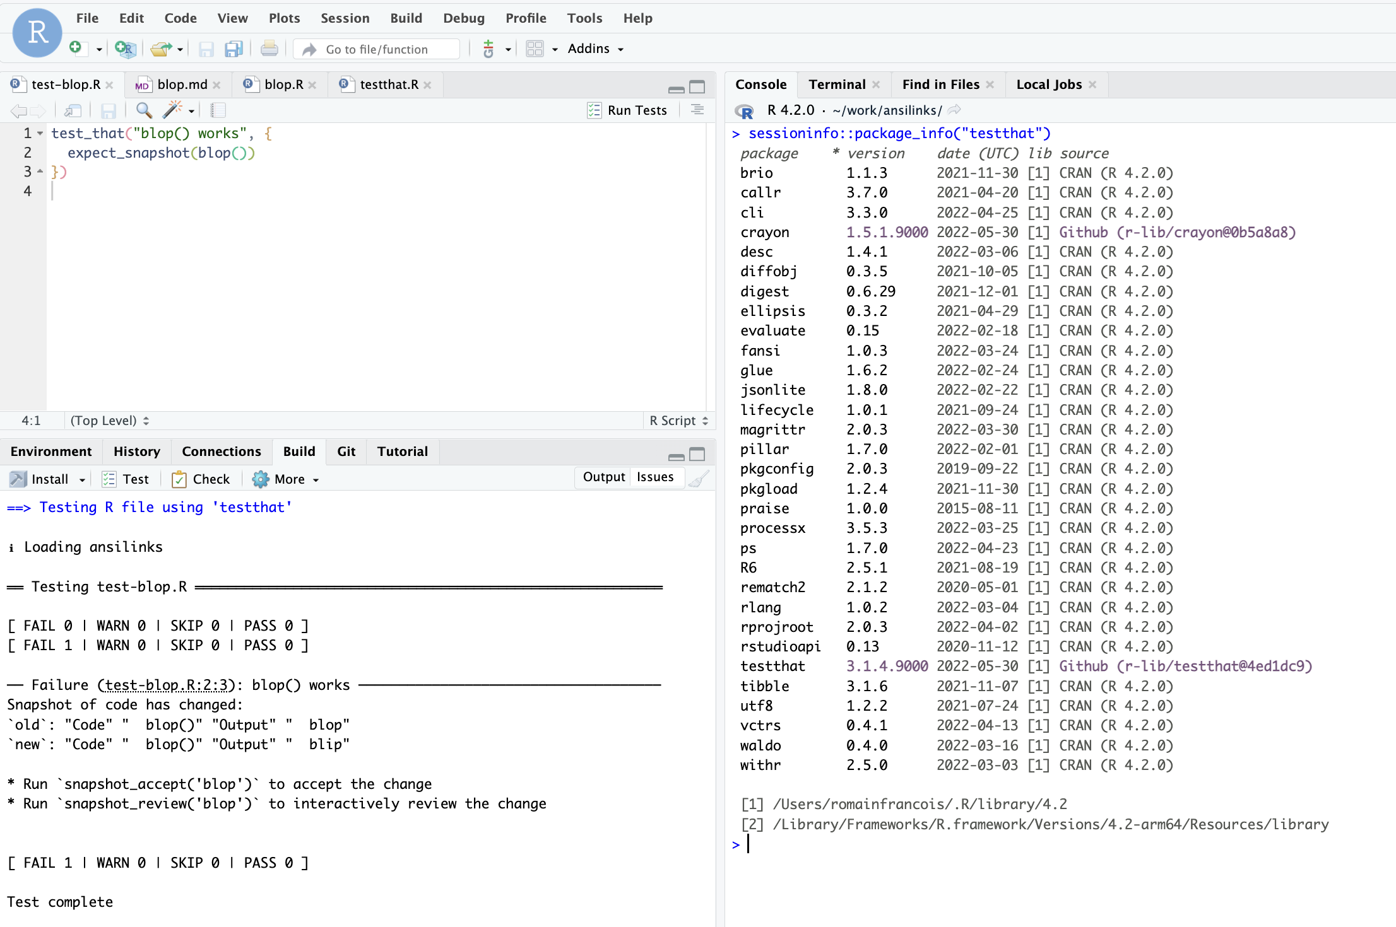Switch to the Git tab
Screen dimensions: 1396x927
pos(346,451)
